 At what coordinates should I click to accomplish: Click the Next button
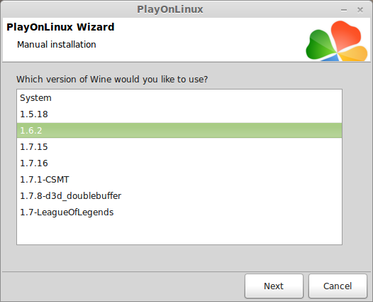coord(274,286)
